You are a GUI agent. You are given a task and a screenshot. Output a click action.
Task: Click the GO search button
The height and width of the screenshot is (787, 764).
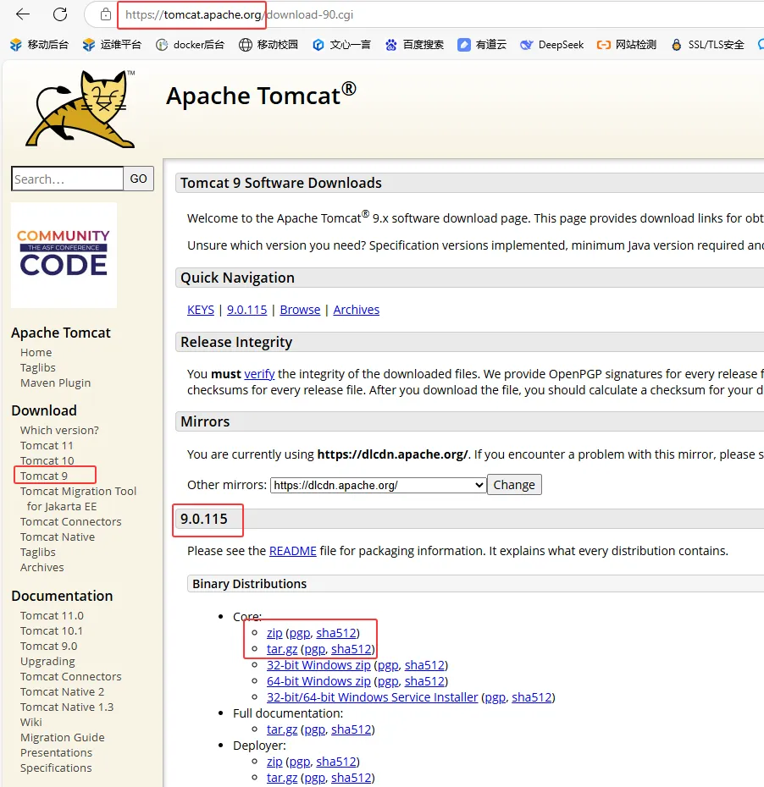point(138,179)
